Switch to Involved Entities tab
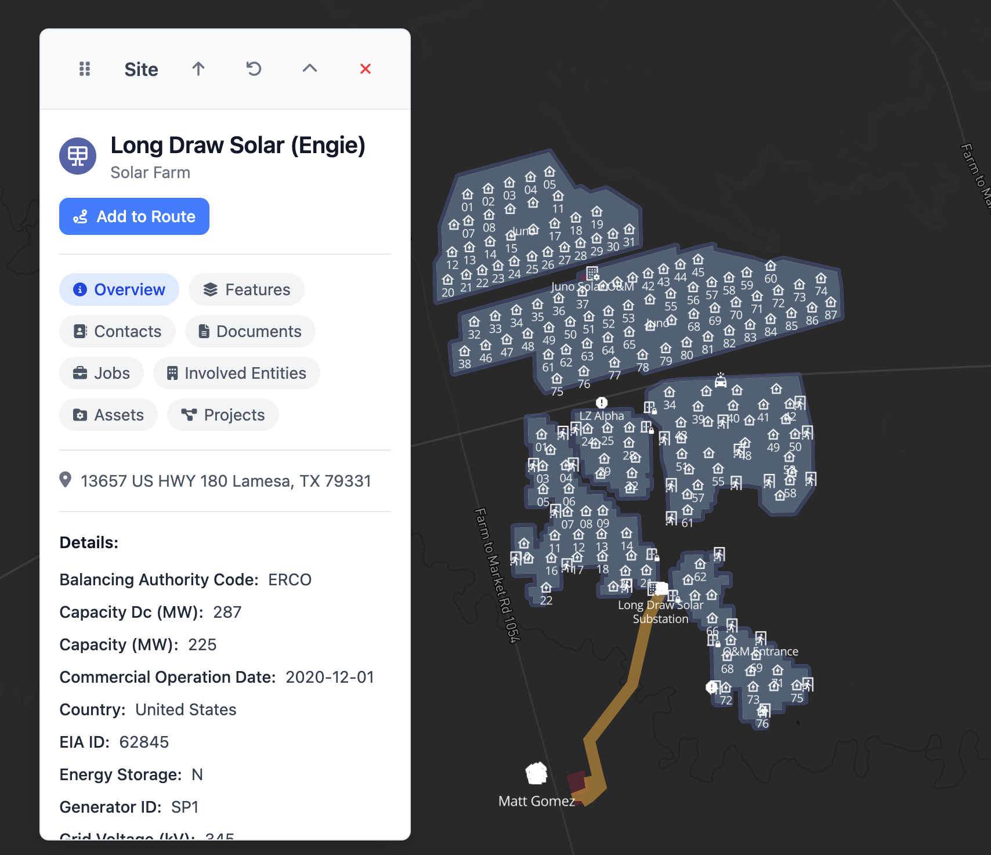The image size is (991, 855). (x=237, y=373)
